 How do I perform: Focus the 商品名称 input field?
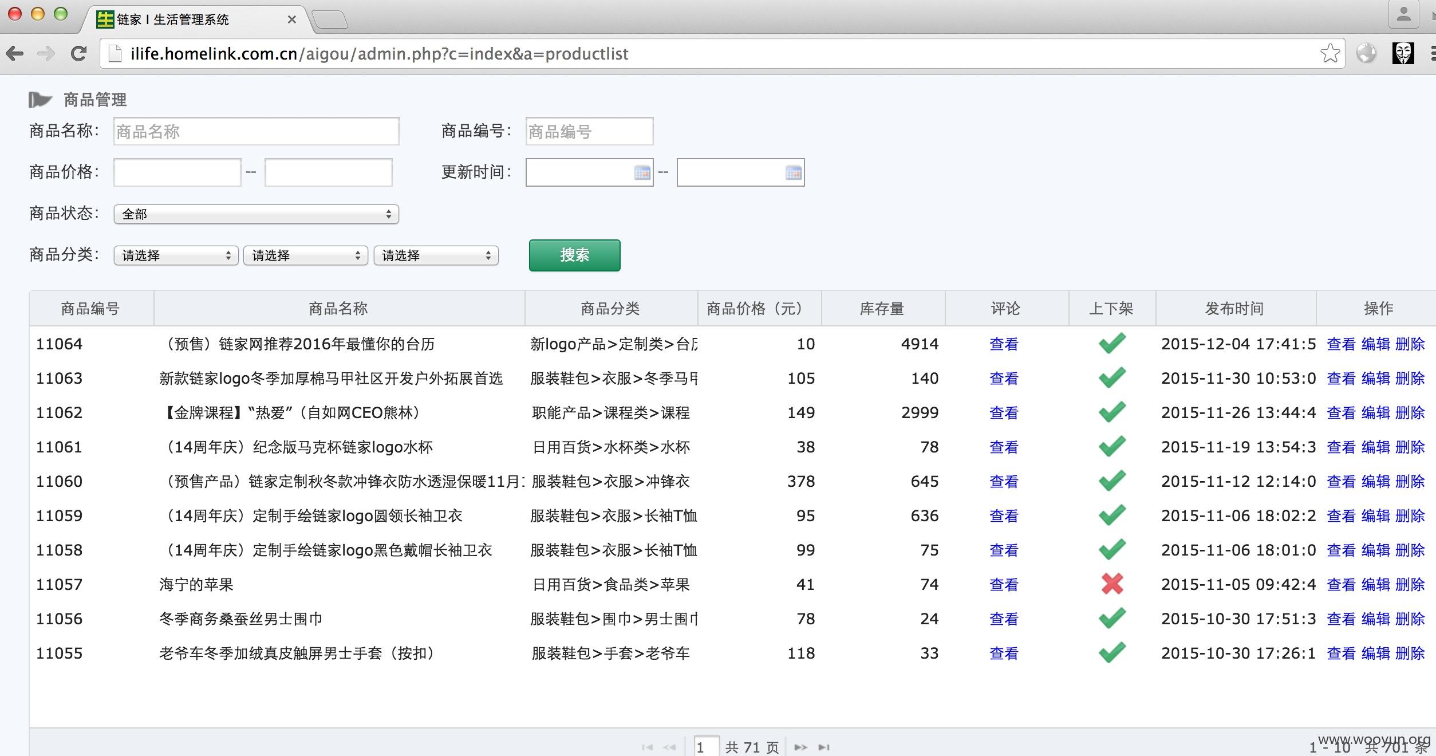click(256, 131)
